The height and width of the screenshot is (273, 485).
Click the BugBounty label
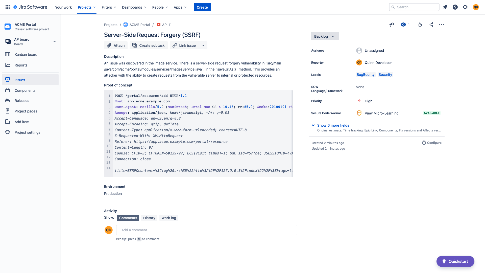point(366,75)
